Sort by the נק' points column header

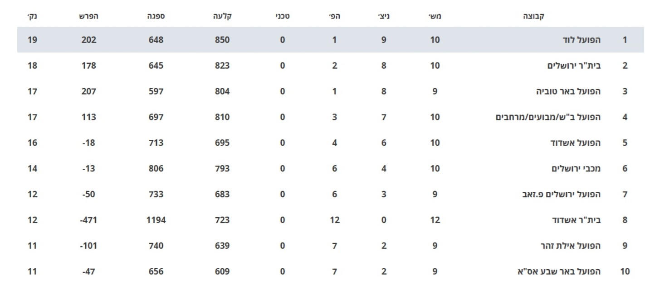[32, 16]
